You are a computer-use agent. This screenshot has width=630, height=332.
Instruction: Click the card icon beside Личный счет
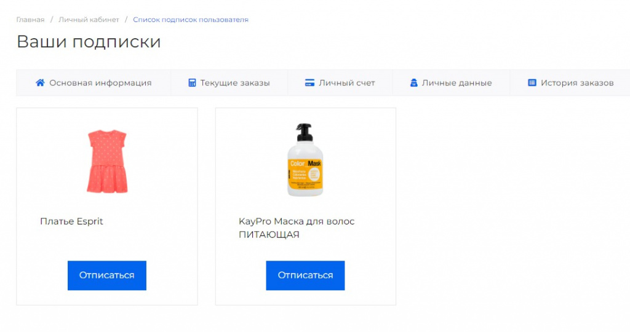point(310,83)
